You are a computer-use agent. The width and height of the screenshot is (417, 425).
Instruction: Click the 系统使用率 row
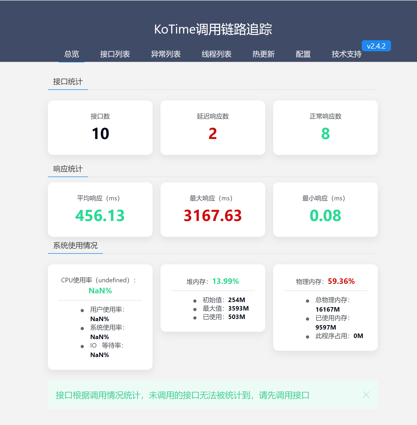107,332
